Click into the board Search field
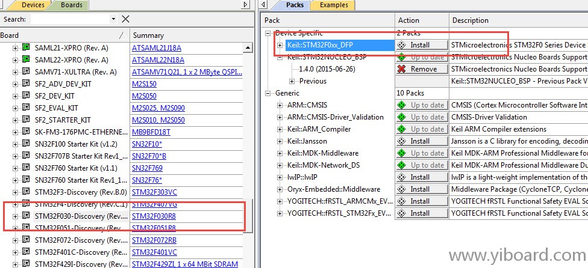 70,19
